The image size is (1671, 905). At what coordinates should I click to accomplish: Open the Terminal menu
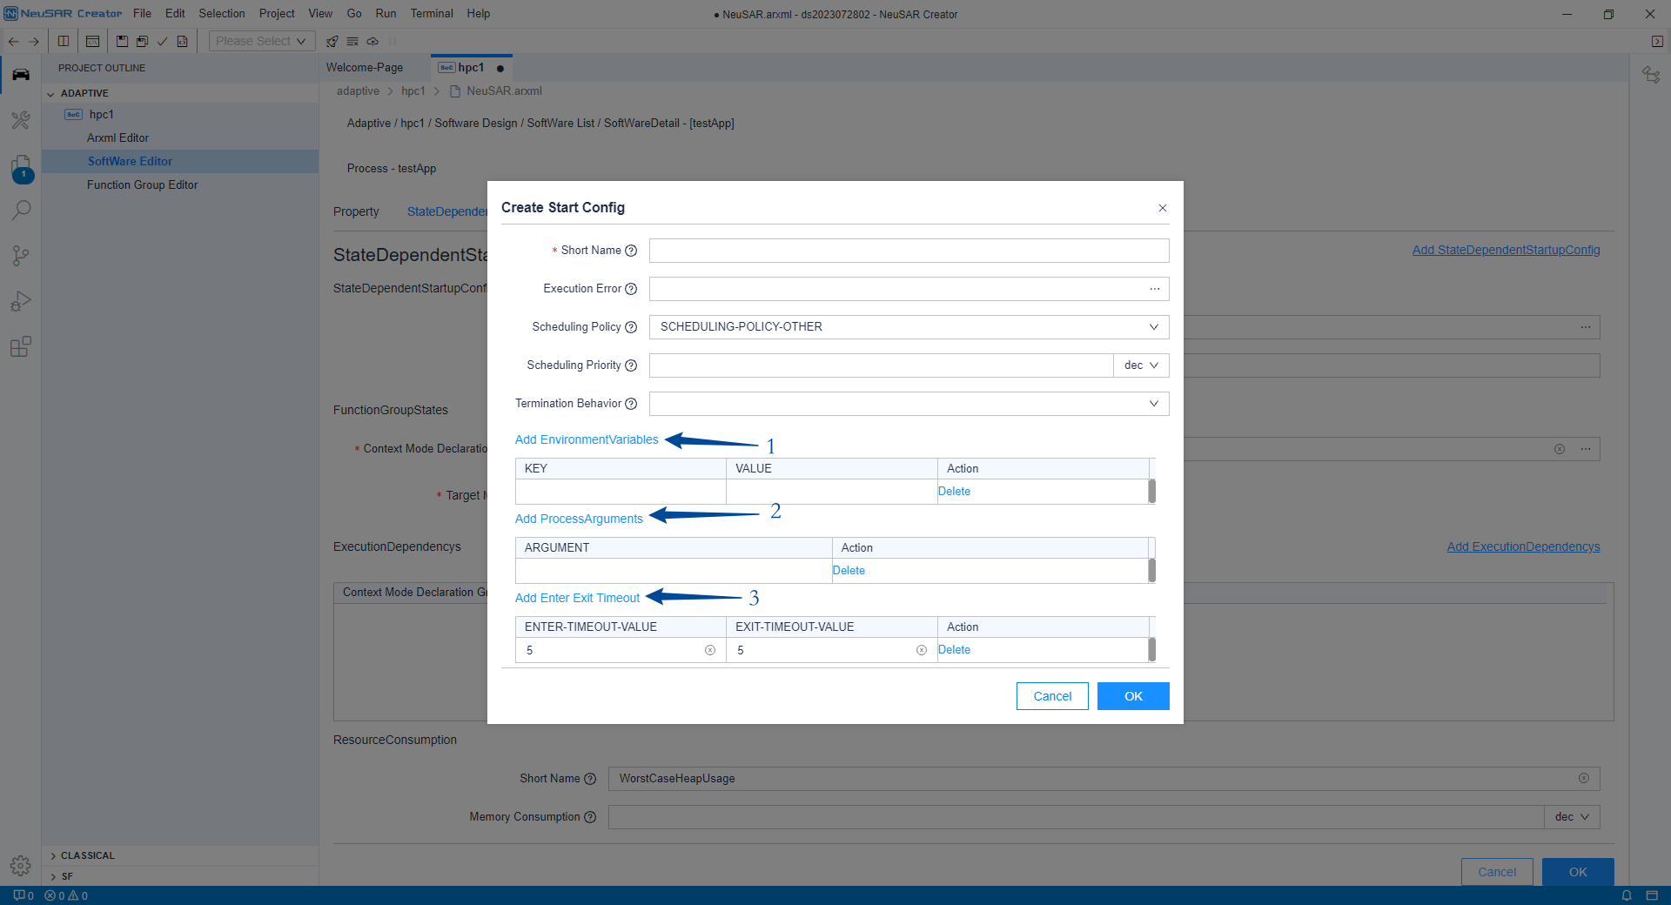tap(432, 14)
